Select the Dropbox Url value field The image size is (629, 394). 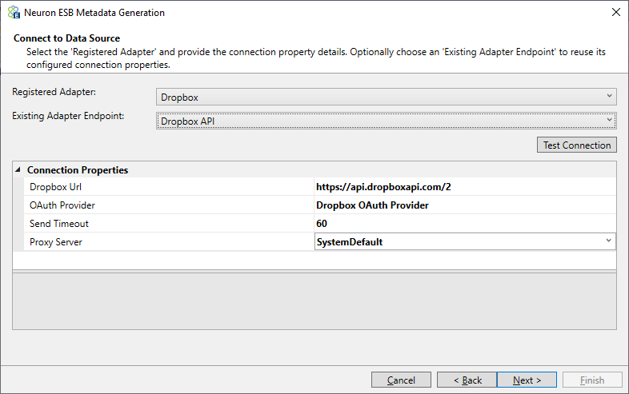click(x=465, y=187)
